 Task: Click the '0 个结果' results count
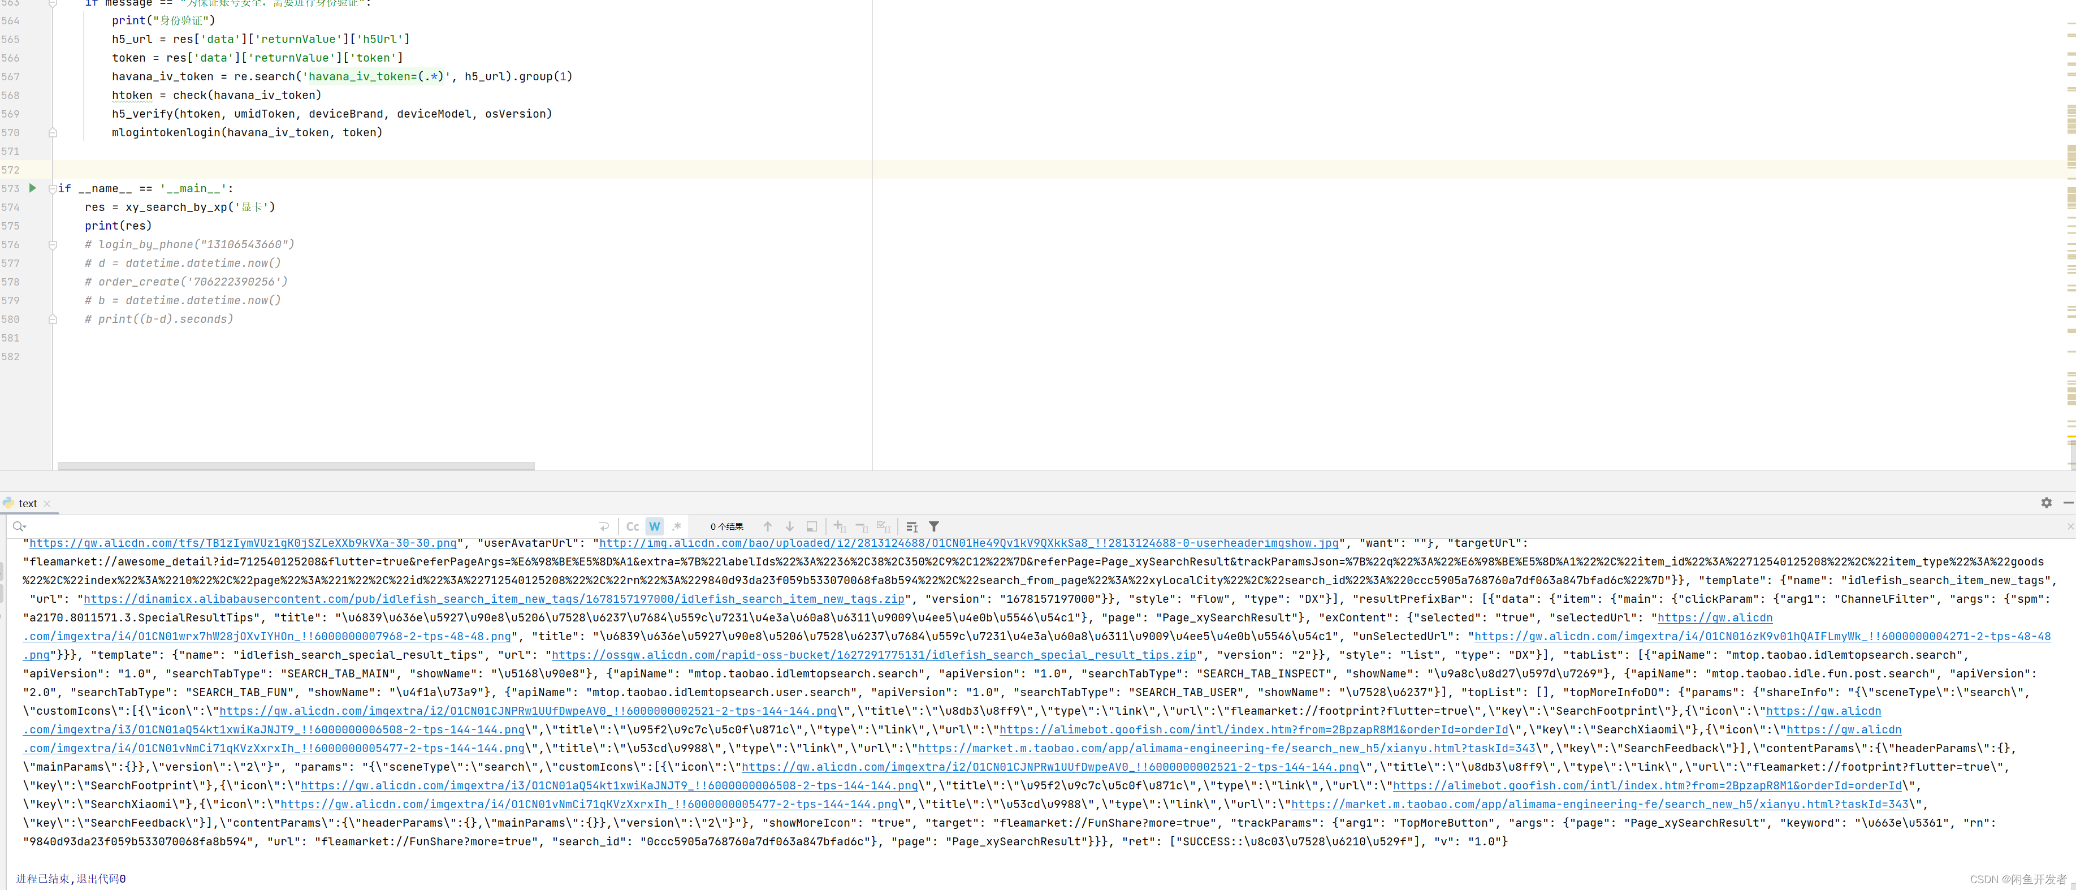(727, 526)
